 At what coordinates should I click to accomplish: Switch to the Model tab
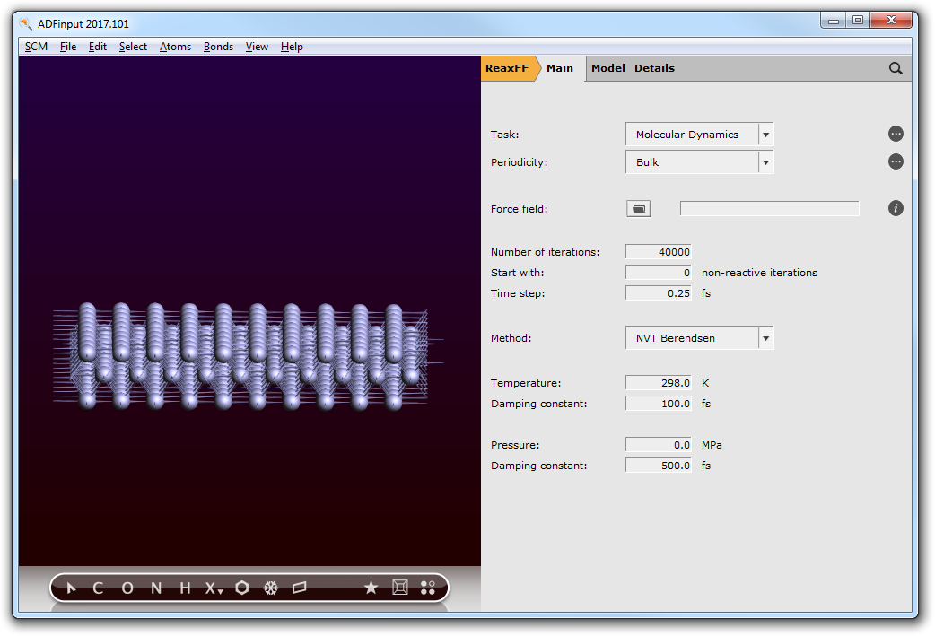pos(608,68)
